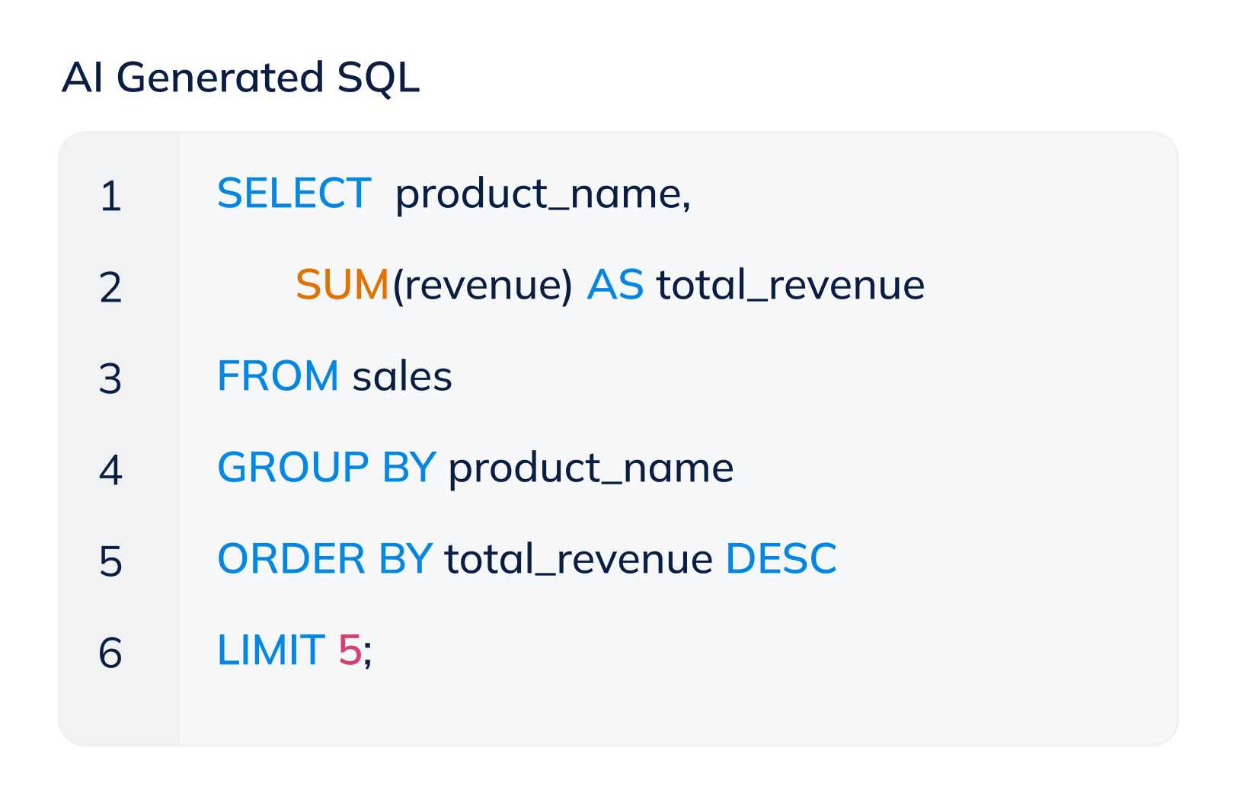Click line number 1 in gutter

110,196
